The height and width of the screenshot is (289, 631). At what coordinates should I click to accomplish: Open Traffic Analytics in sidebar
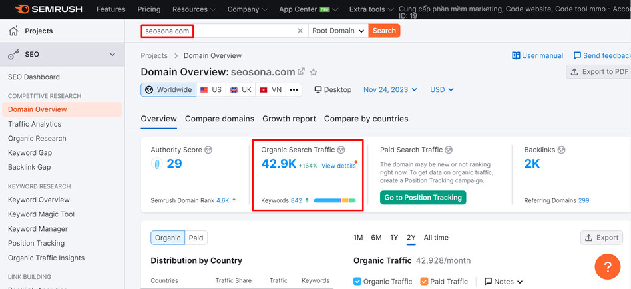pos(35,124)
